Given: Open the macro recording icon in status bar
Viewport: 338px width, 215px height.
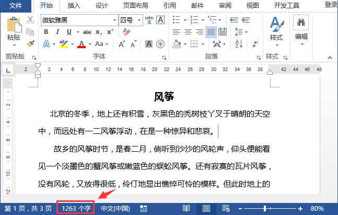Looking at the screenshot, I should (143, 208).
